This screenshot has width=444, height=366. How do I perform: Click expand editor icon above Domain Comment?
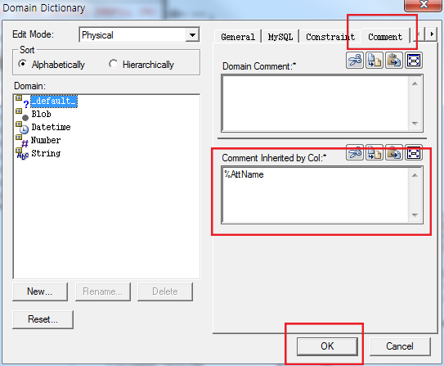(x=414, y=61)
